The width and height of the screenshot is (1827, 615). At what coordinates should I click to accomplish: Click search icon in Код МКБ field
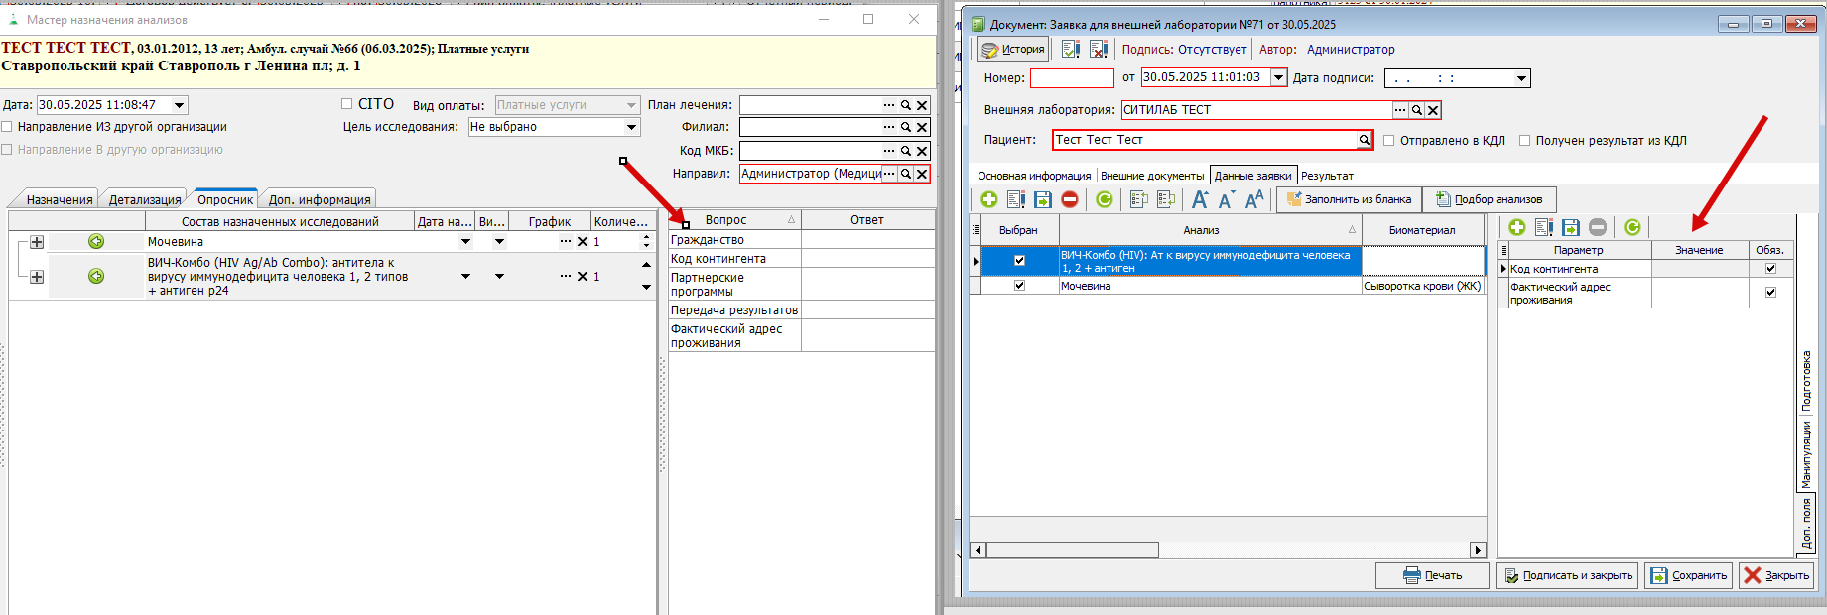[x=905, y=151]
